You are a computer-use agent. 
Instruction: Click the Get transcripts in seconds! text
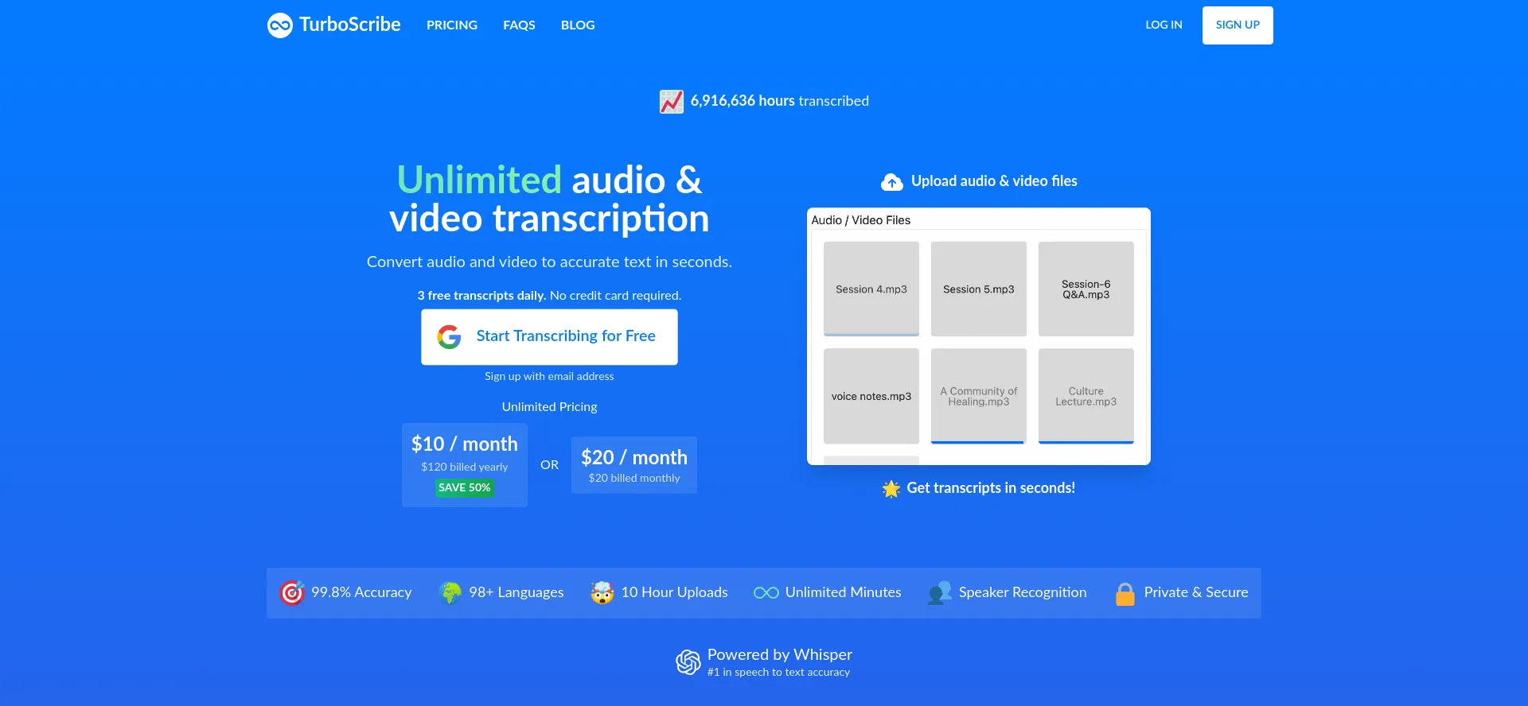tap(991, 488)
